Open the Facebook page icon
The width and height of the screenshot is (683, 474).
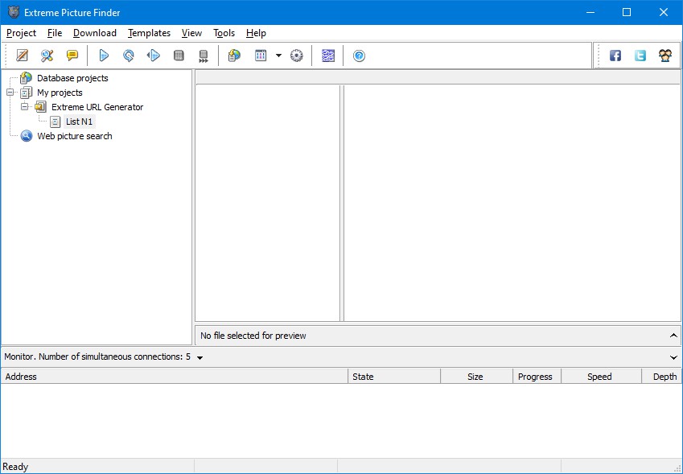coord(615,56)
